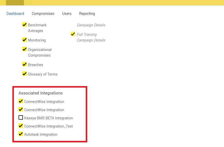
Task: Uncheck the Breaches checkbox
Action: [x=25, y=65]
